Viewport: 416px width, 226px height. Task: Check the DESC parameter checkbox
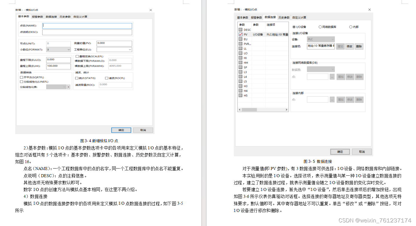tap(240, 30)
